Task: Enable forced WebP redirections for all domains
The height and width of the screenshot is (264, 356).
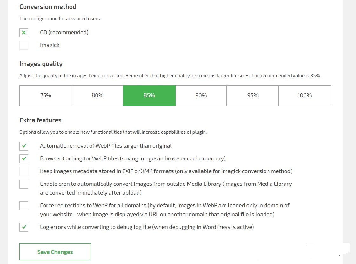Action: tap(24, 205)
